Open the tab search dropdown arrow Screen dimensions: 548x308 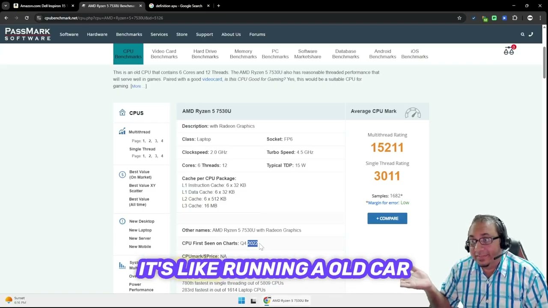[6, 6]
